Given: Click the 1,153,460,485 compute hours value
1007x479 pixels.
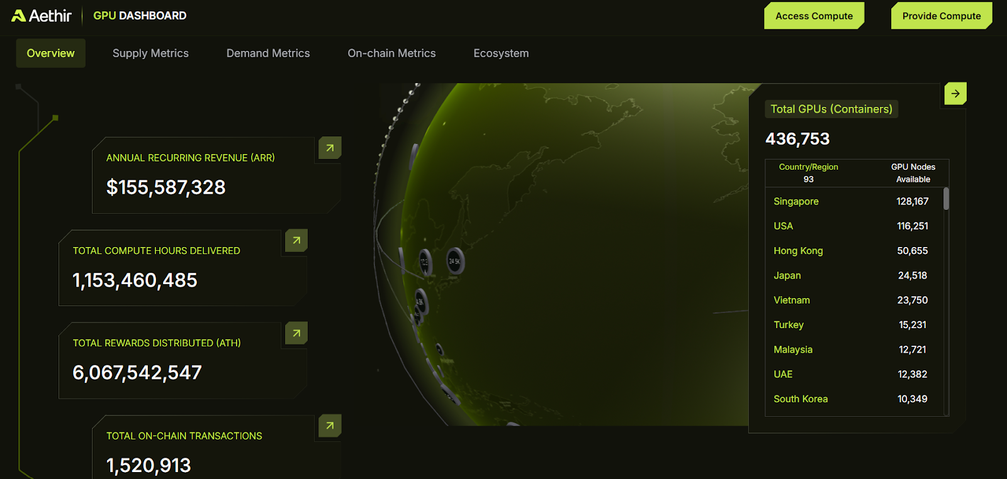Looking at the screenshot, I should [x=135, y=280].
